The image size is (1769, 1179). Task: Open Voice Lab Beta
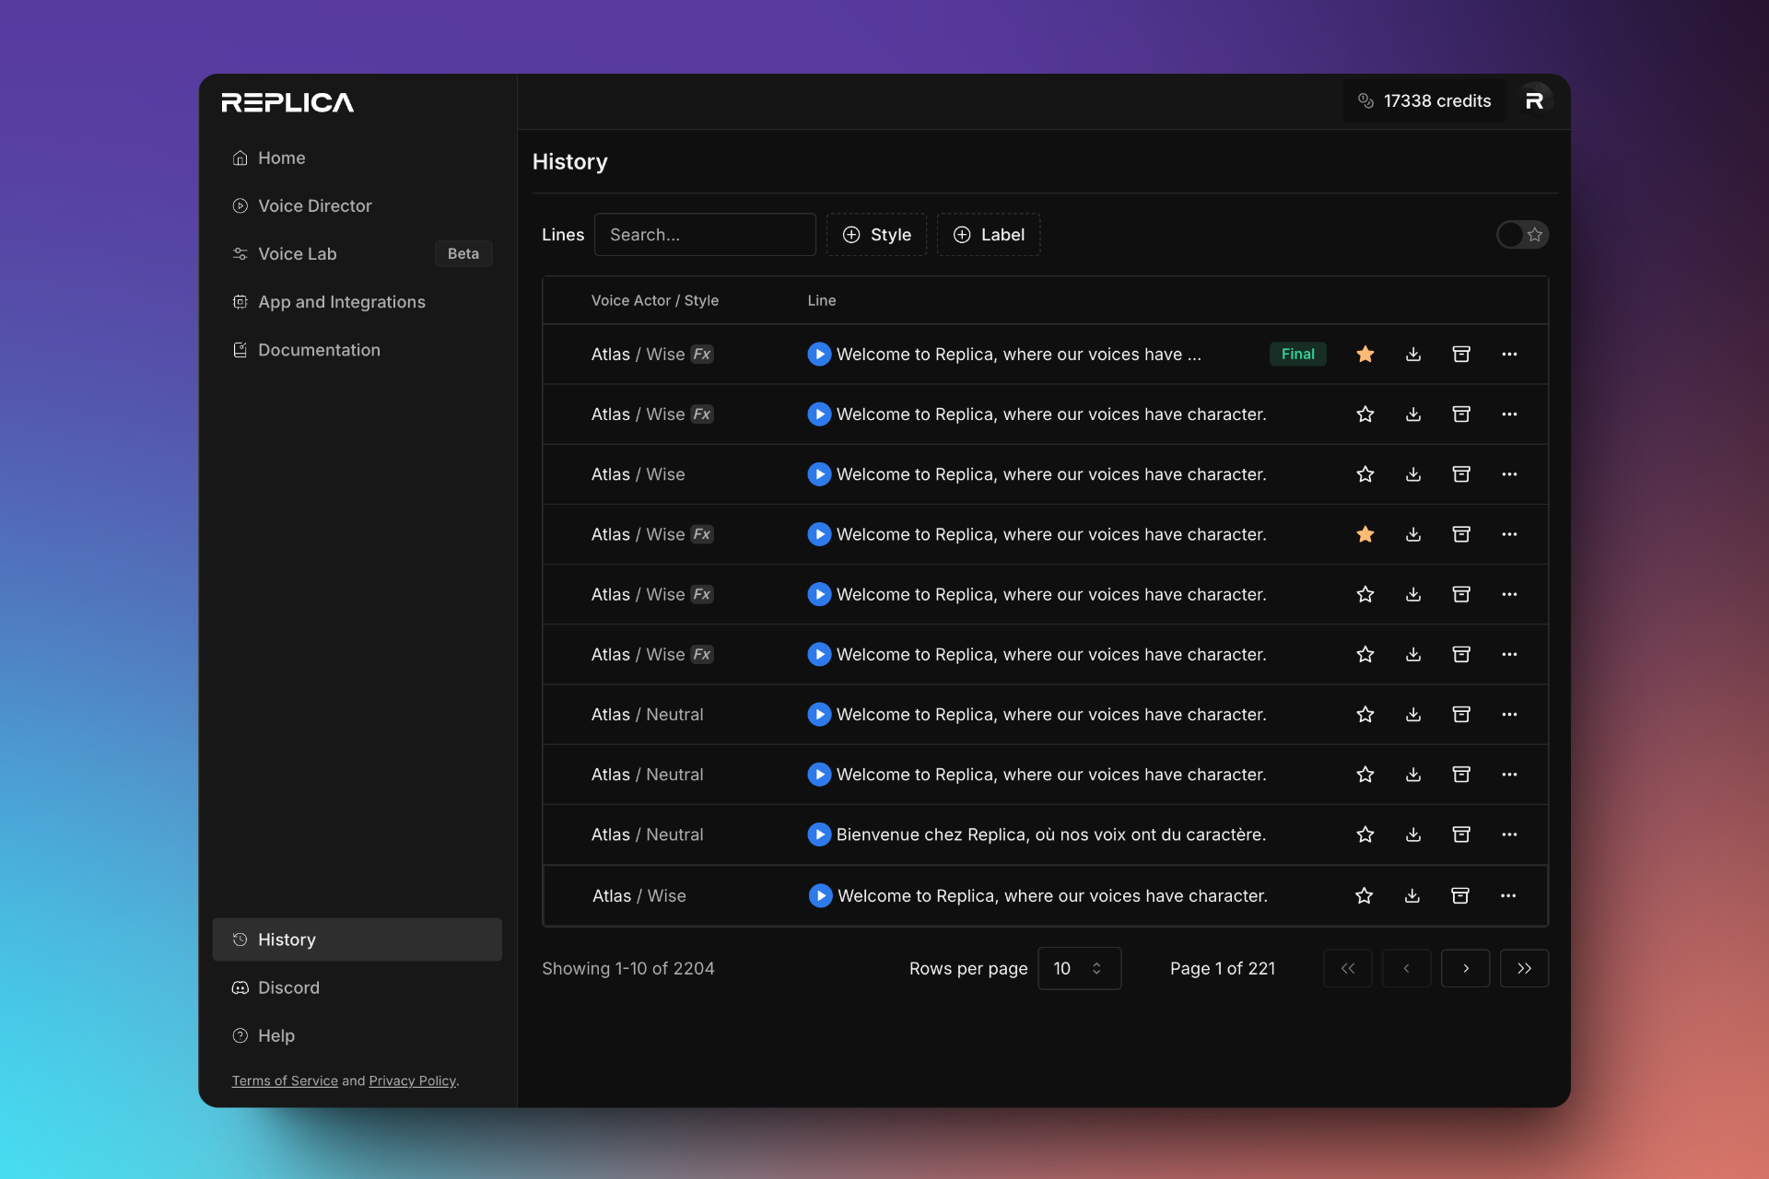pos(357,253)
